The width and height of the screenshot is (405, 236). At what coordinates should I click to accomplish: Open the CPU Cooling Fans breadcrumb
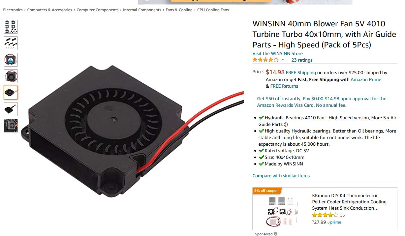point(213,10)
